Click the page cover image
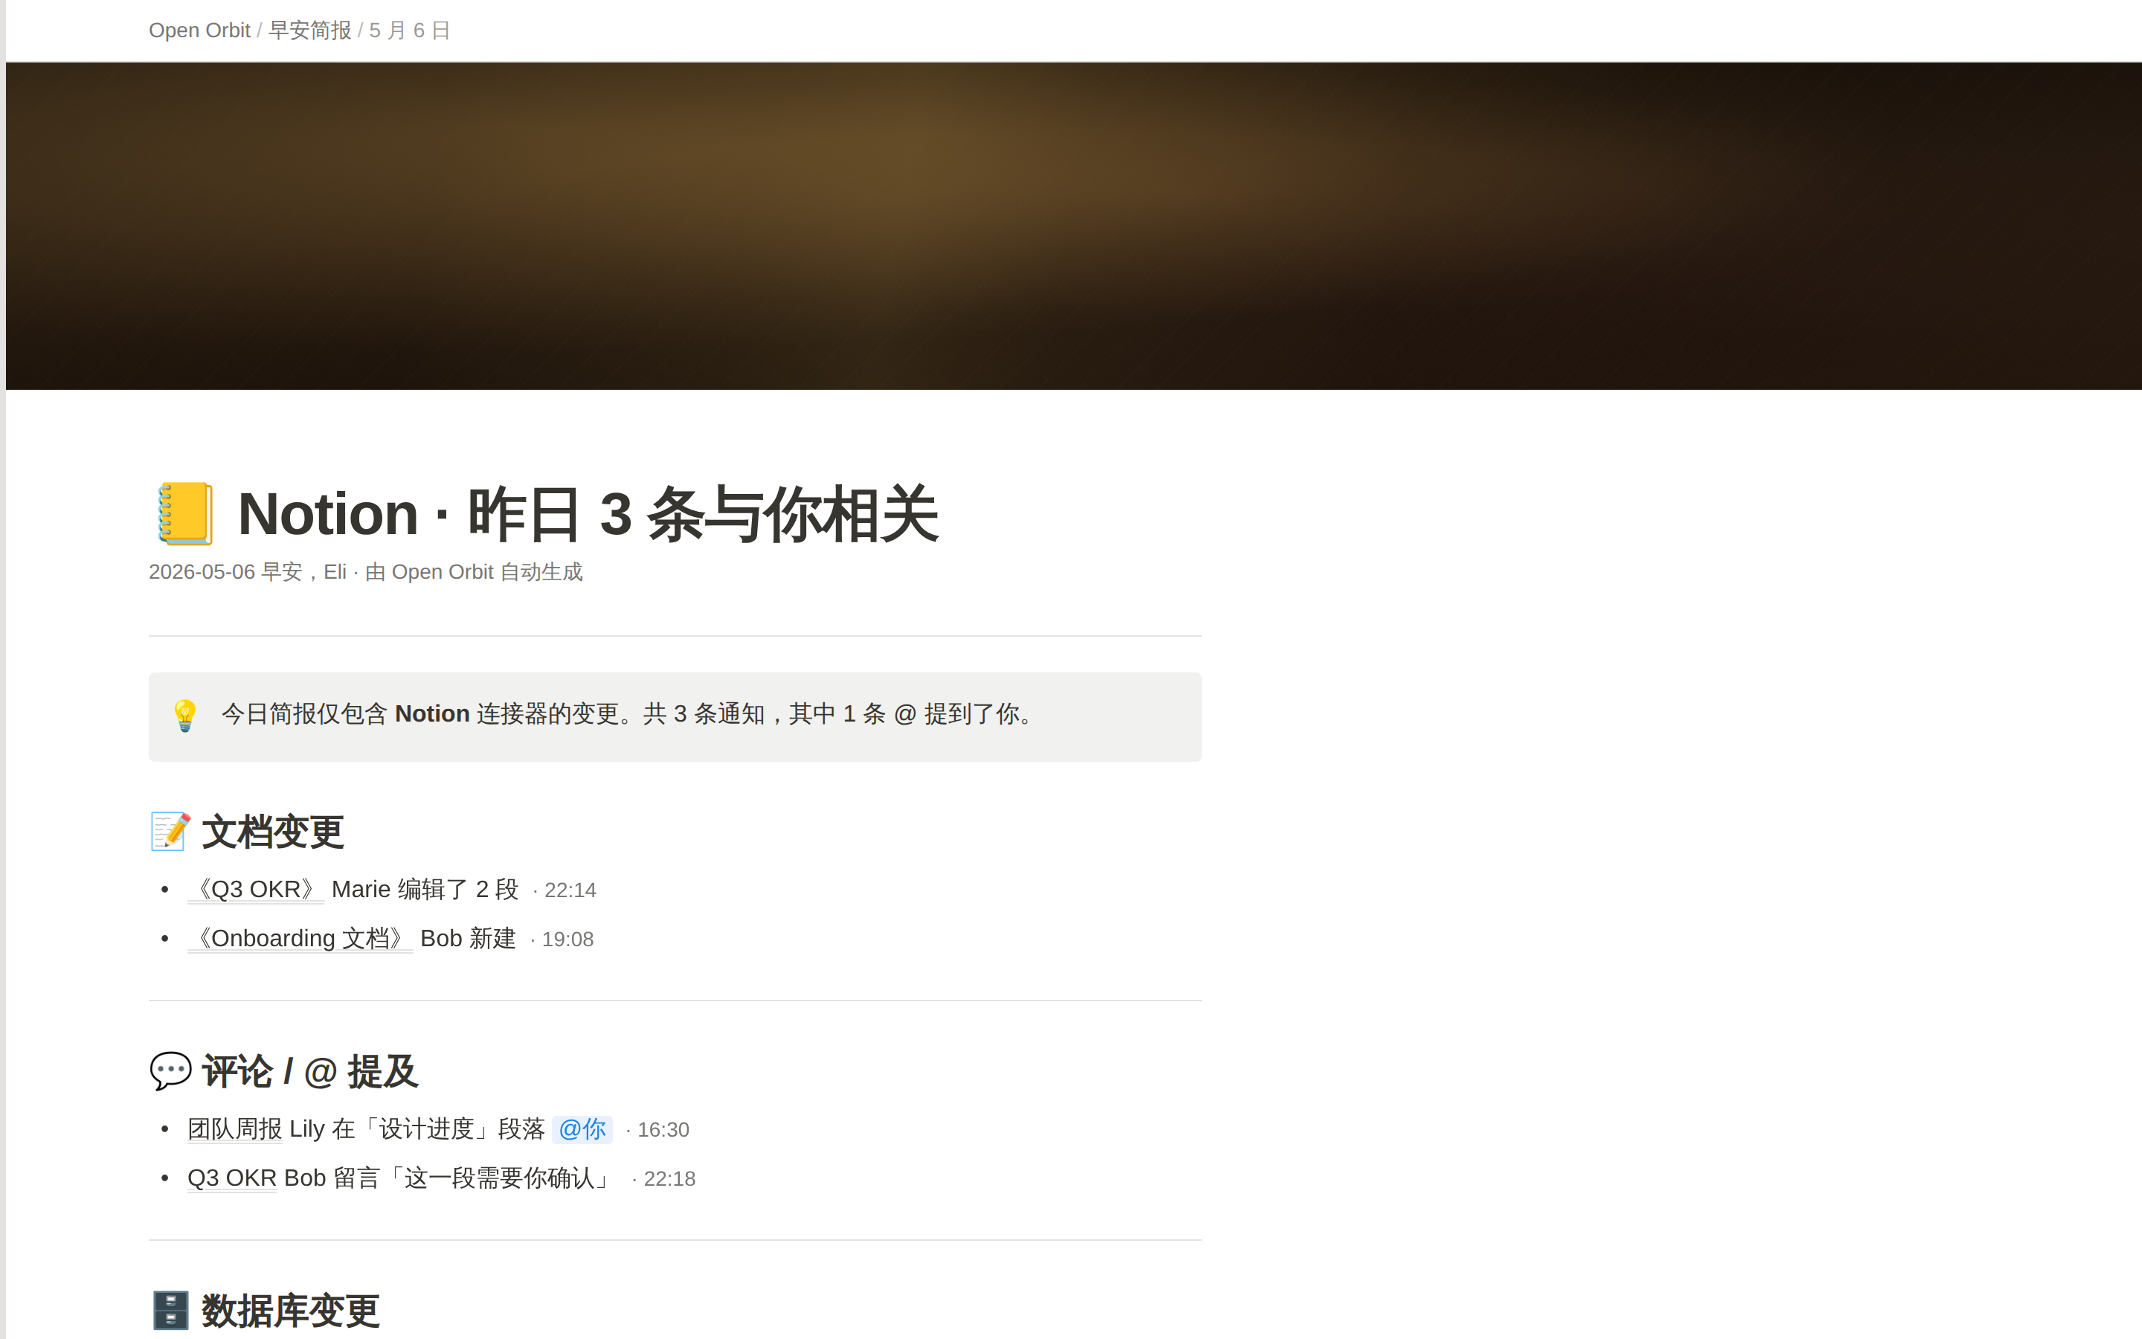Screen dimensions: 2142x1339 [x=1074, y=226]
